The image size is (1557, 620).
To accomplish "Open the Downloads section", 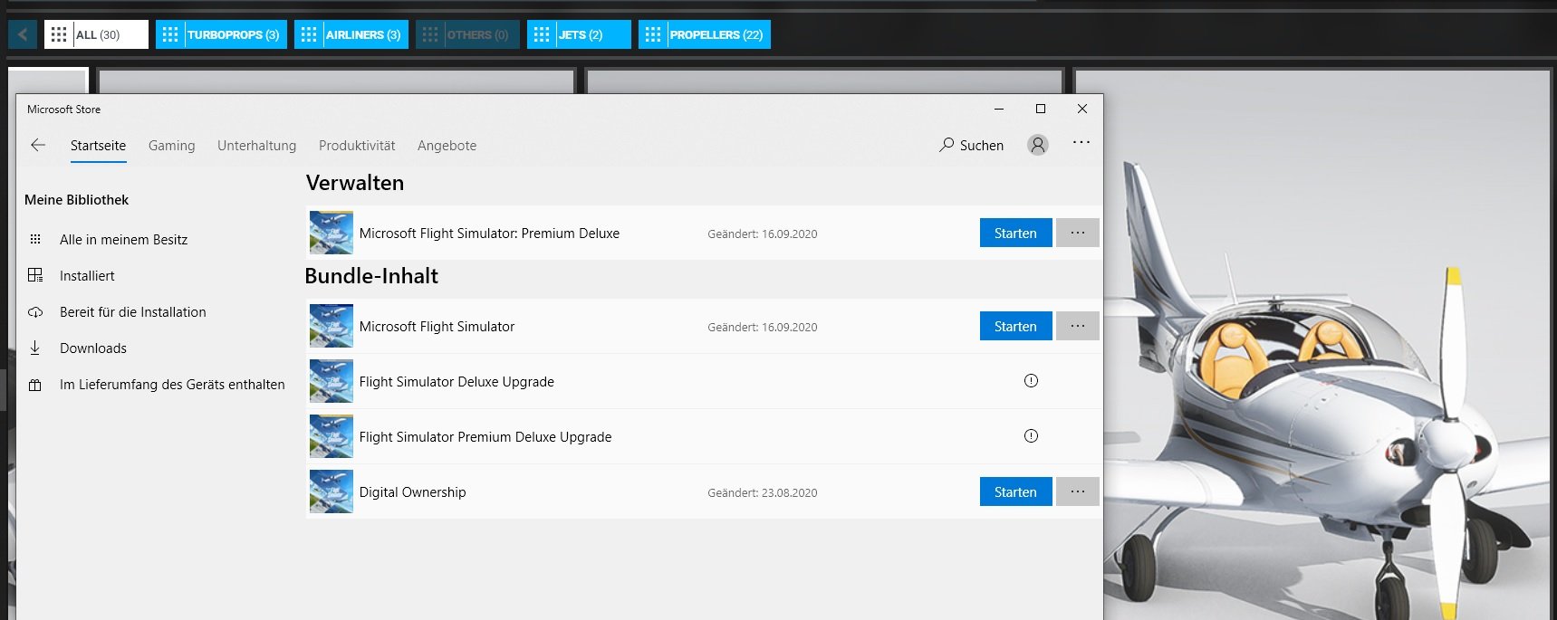I will 92,348.
